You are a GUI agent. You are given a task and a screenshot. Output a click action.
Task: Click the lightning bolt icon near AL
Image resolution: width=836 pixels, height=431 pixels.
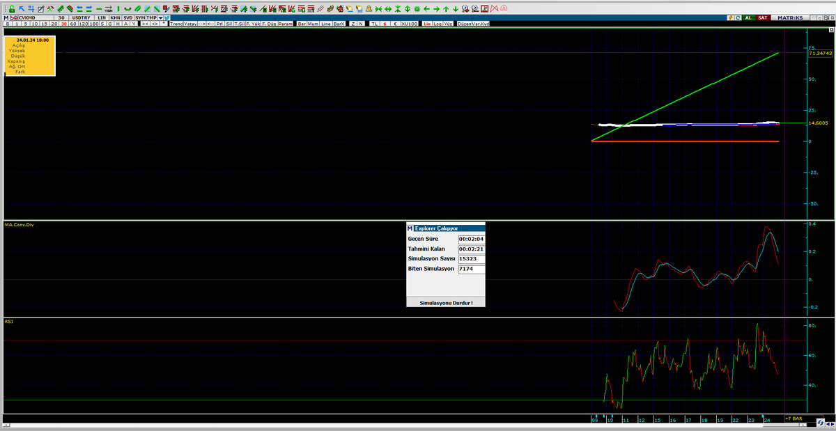pyautogui.click(x=730, y=18)
